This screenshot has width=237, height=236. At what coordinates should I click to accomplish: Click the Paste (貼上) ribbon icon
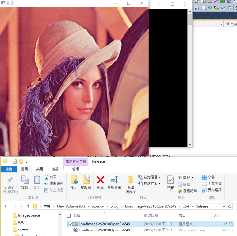[x=37, y=180]
